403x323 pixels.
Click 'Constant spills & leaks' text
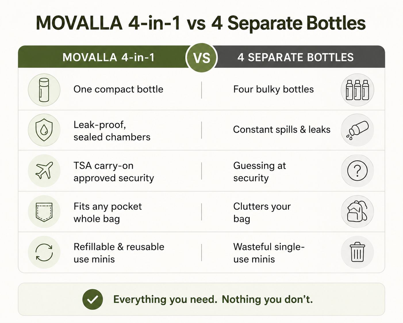pos(282,130)
